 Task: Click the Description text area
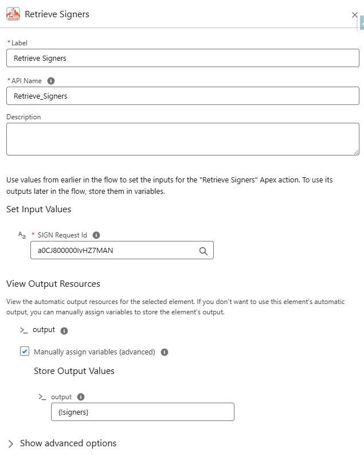coord(183,139)
